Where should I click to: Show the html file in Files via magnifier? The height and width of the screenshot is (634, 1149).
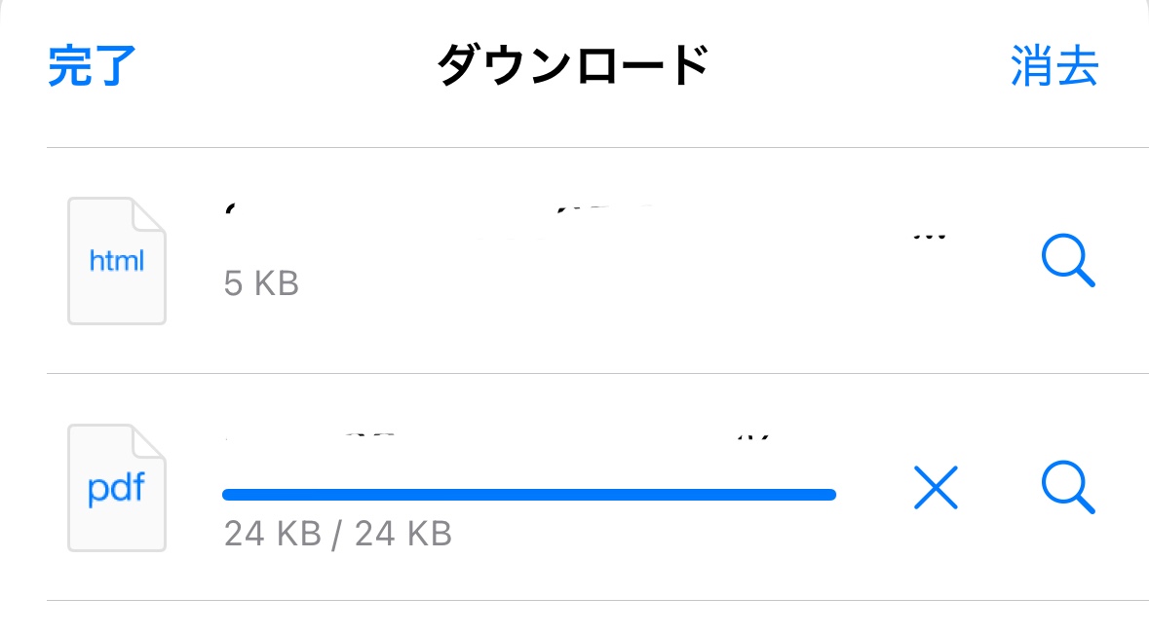[1068, 261]
